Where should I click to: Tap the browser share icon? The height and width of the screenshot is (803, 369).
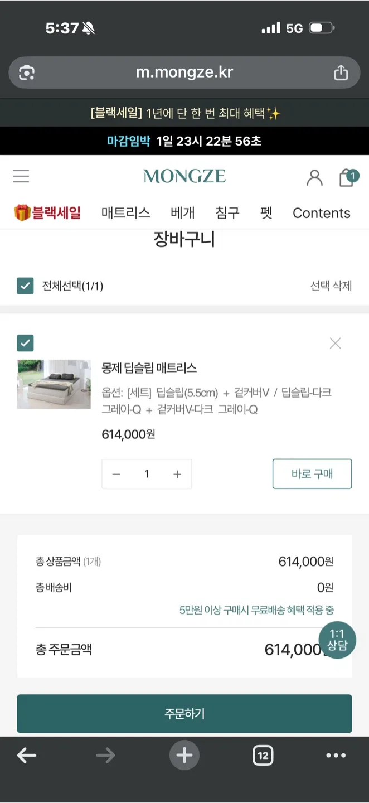[341, 73]
